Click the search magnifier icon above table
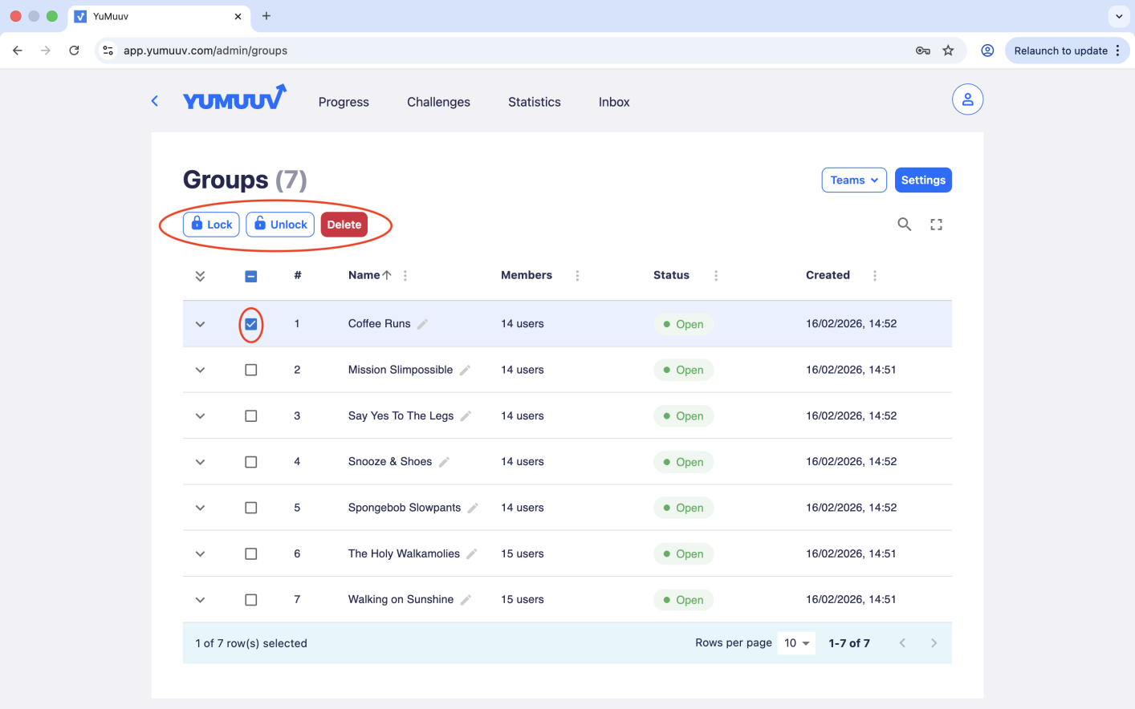Image resolution: width=1135 pixels, height=709 pixels. pos(904,225)
